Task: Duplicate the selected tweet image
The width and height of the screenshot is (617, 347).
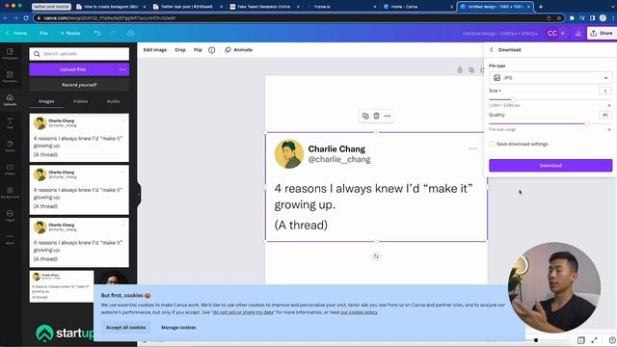Action: (x=365, y=116)
